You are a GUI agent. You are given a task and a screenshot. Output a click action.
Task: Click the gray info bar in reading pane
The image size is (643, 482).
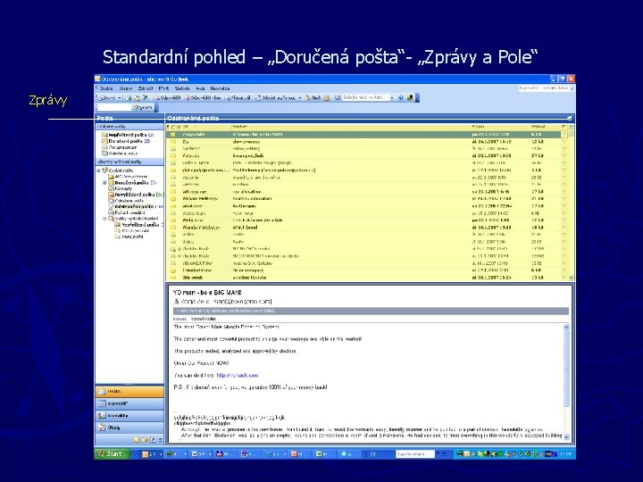pyautogui.click(x=371, y=312)
